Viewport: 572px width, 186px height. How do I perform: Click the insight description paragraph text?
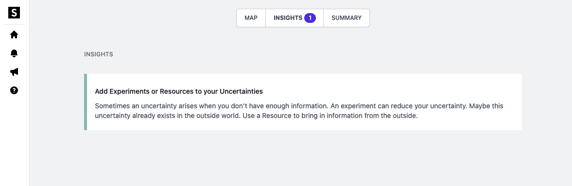tap(299, 111)
